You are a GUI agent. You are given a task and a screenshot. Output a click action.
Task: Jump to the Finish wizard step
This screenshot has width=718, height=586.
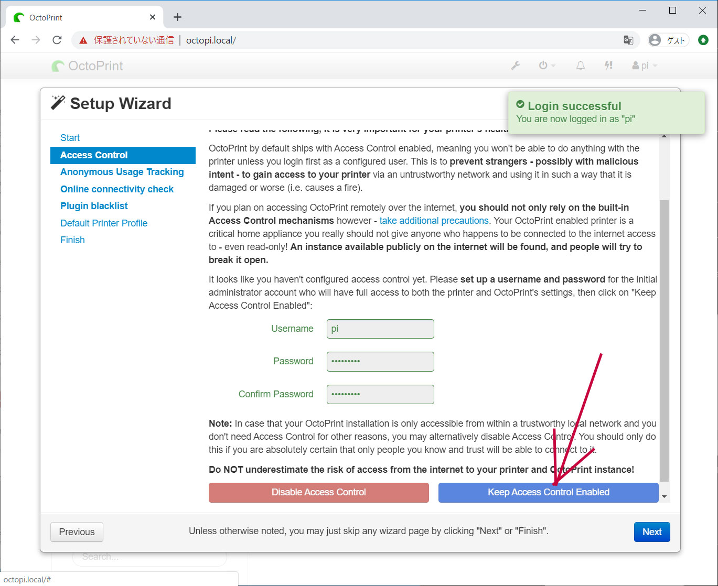(x=72, y=240)
